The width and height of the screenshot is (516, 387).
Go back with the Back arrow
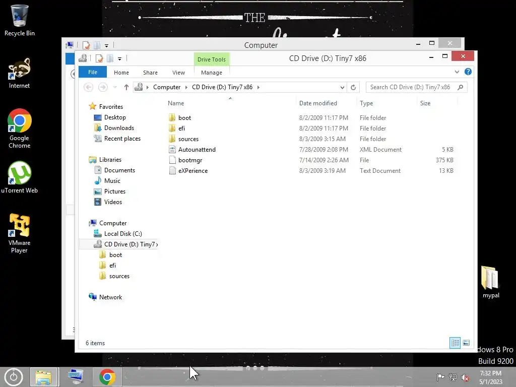coord(88,87)
